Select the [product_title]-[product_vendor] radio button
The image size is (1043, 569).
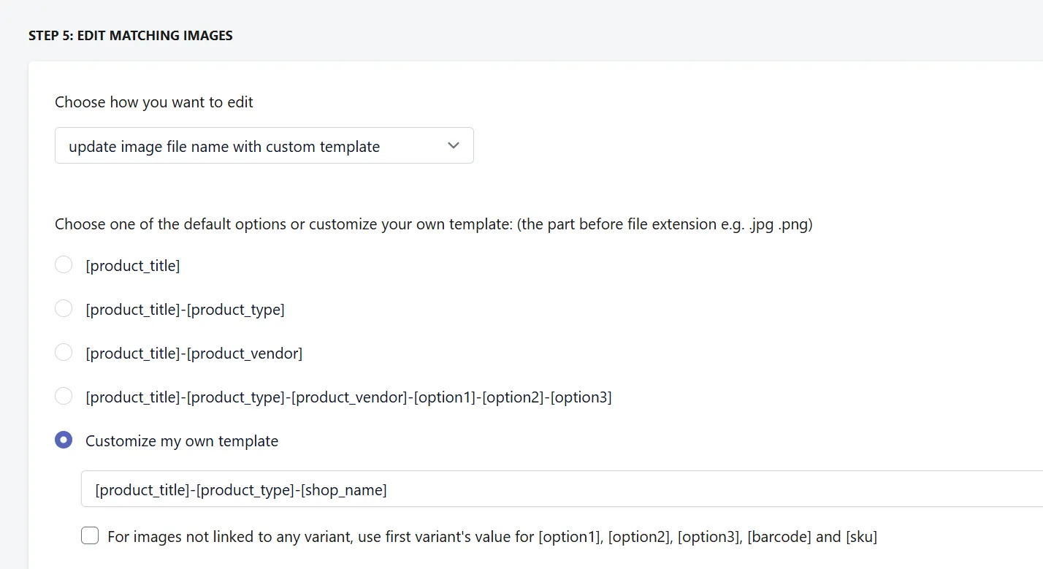[64, 352]
